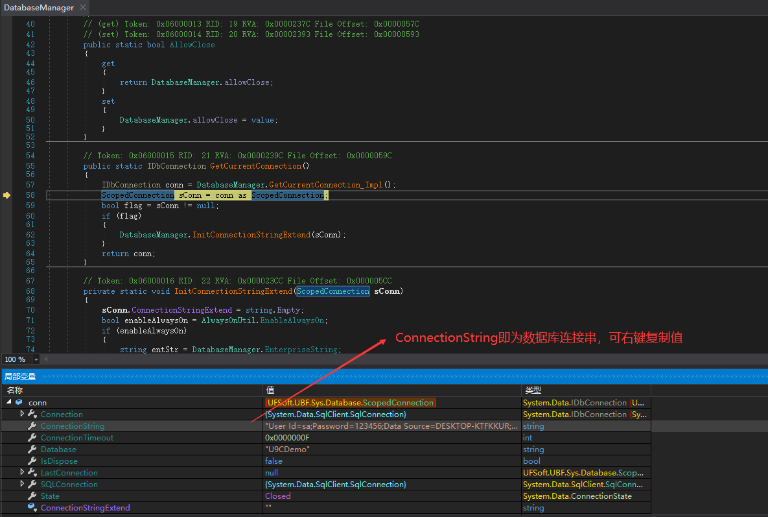768x517 pixels.
Task: Click the wrench icon next to State
Action: click(x=32, y=496)
